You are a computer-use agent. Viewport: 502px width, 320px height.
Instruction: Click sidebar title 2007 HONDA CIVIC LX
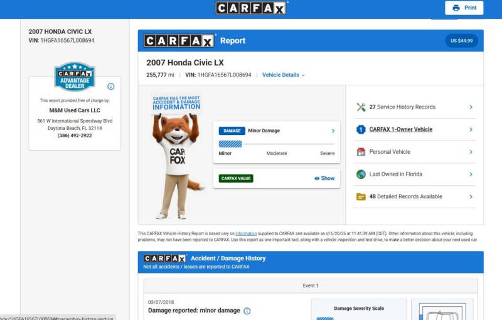click(60, 31)
